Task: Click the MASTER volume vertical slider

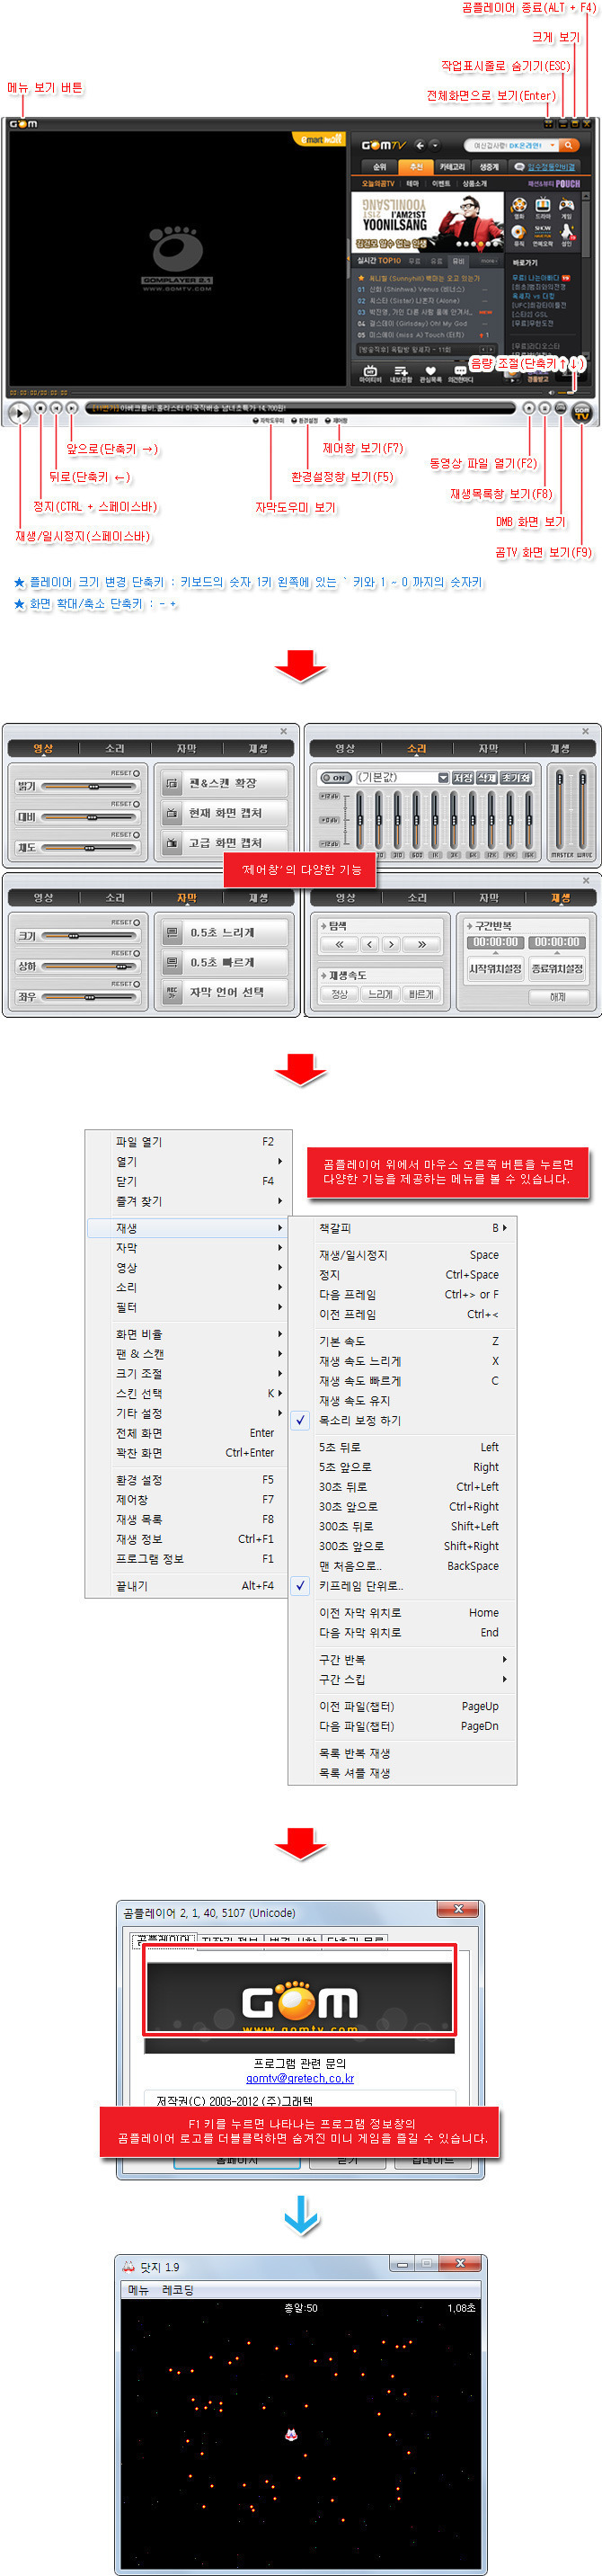Action: tap(561, 811)
